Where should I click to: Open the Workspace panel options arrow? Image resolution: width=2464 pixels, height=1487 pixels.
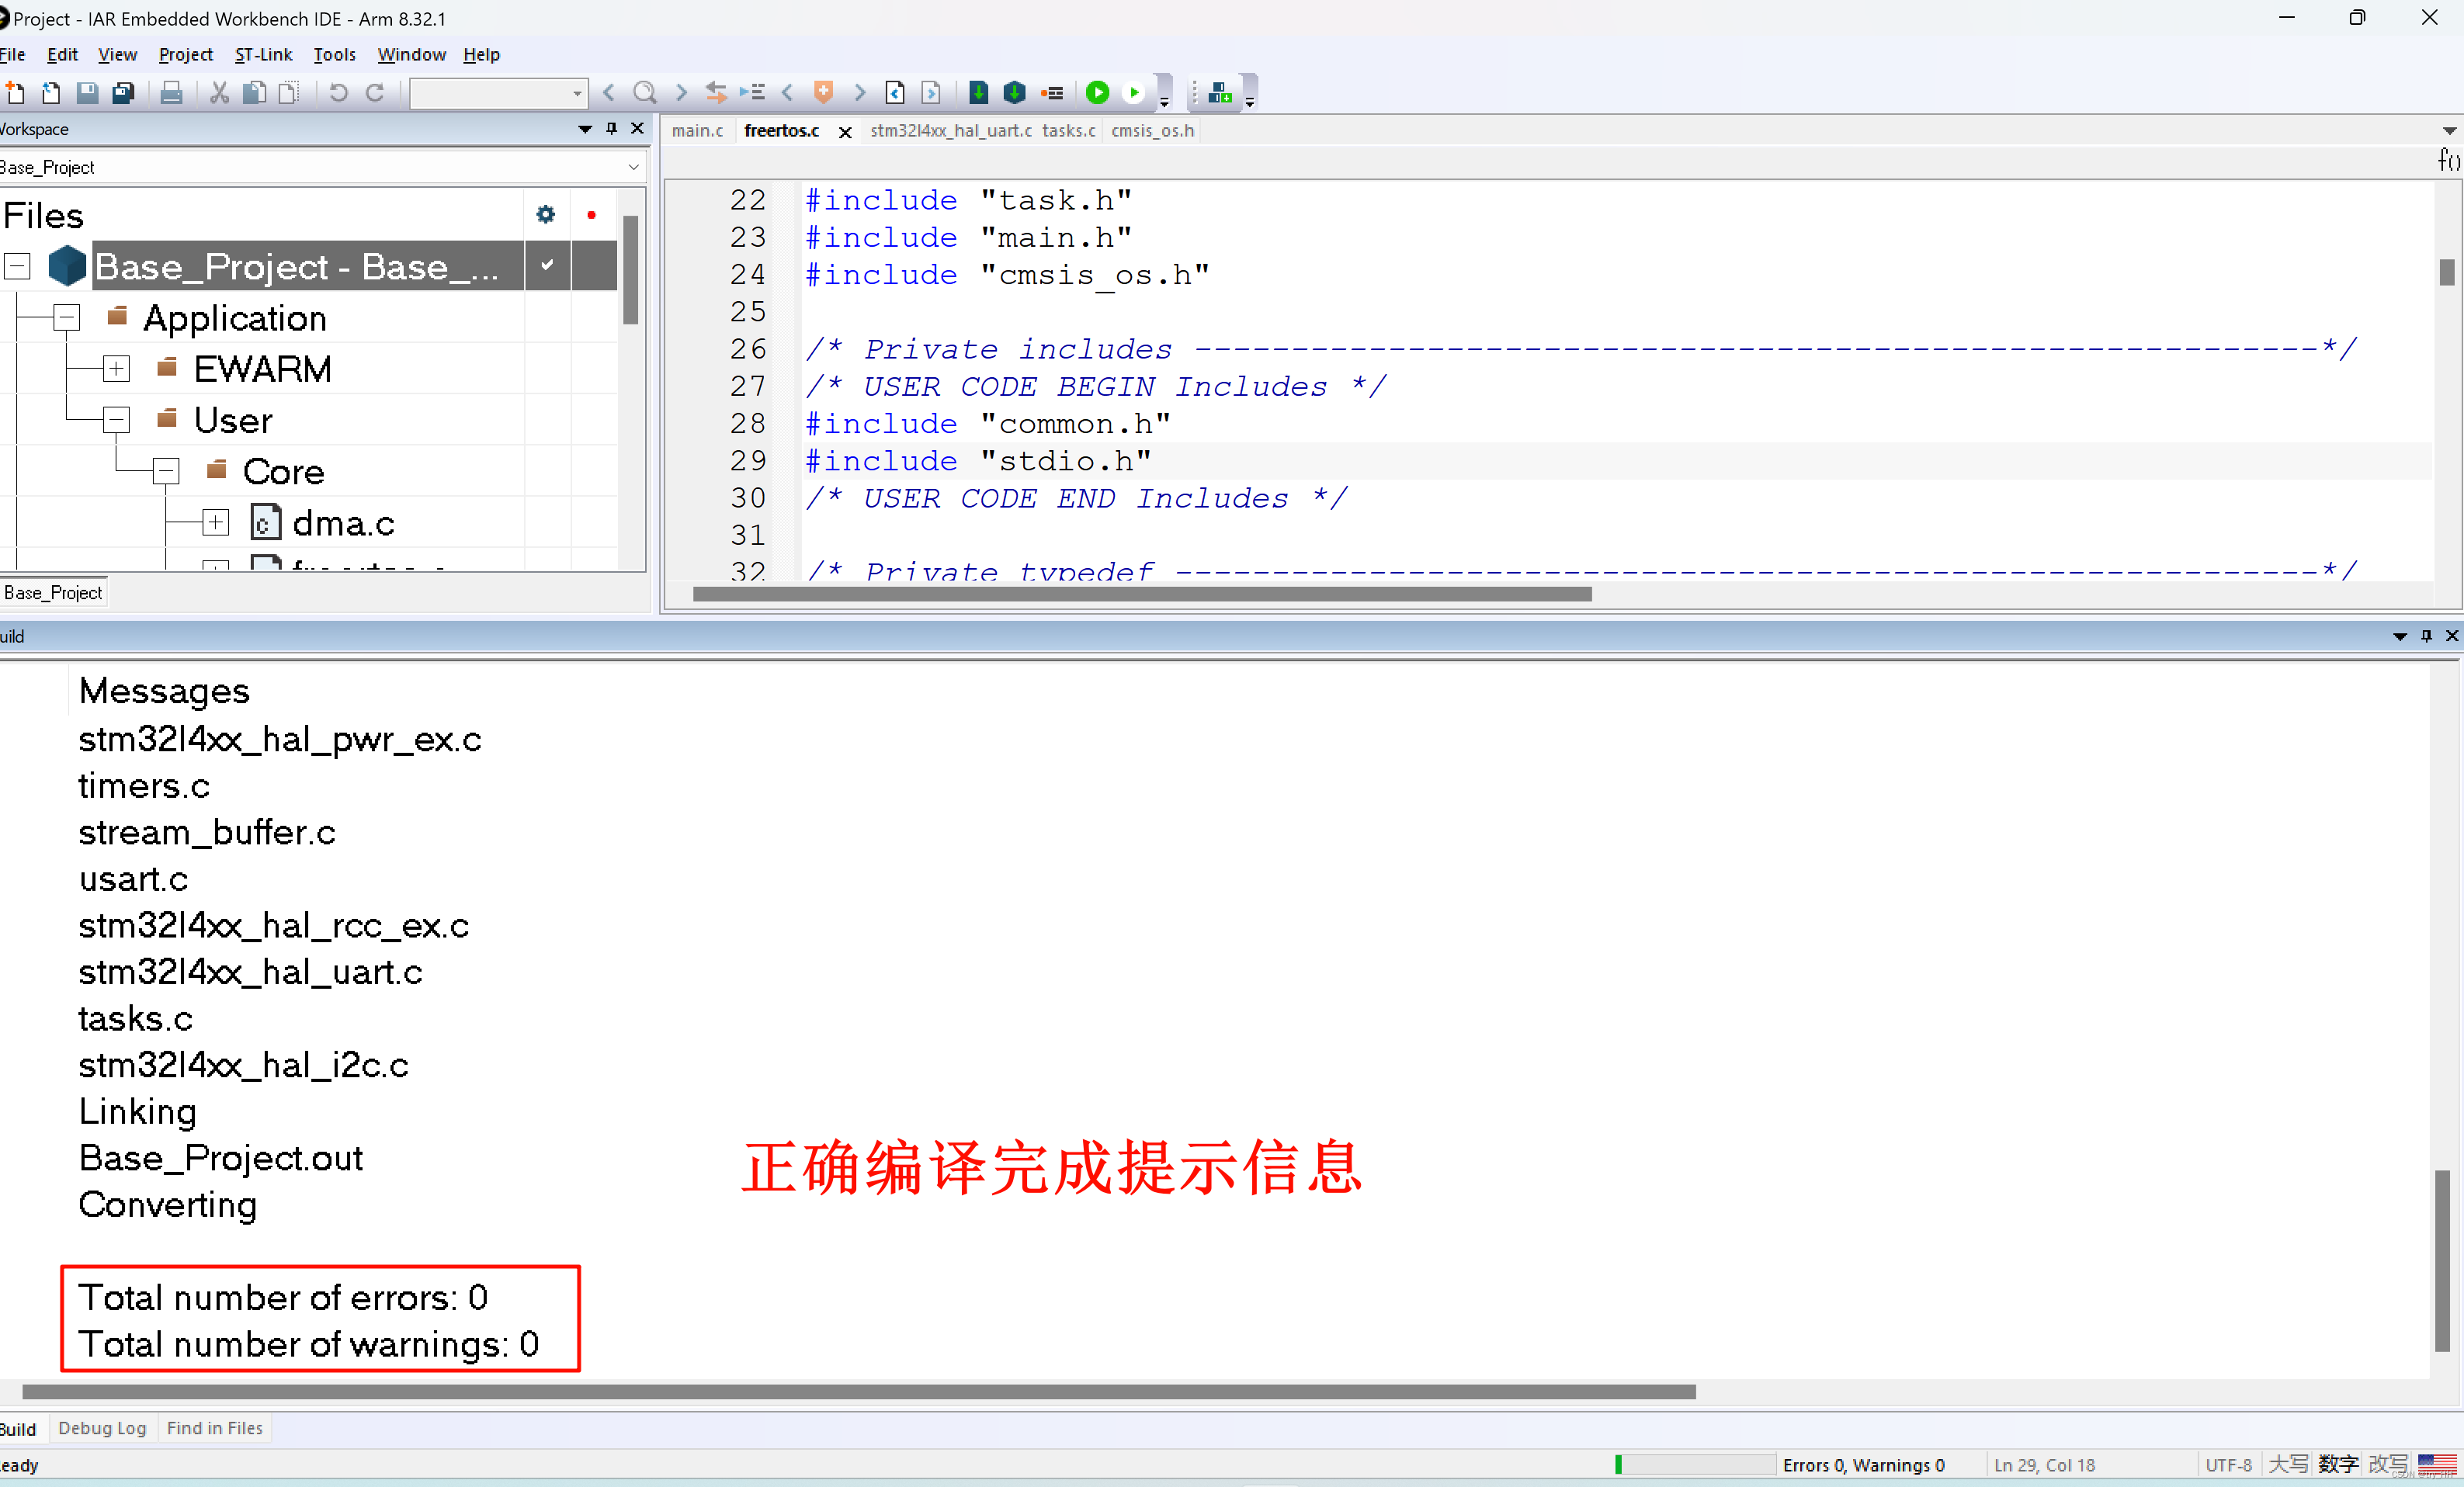pos(585,129)
